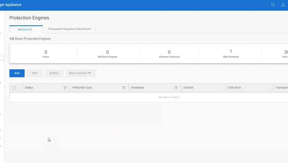
Task: Open the notifications bell icon
Action: click(283, 5)
